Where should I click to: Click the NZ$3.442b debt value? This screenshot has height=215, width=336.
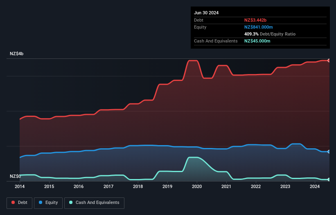255,20
